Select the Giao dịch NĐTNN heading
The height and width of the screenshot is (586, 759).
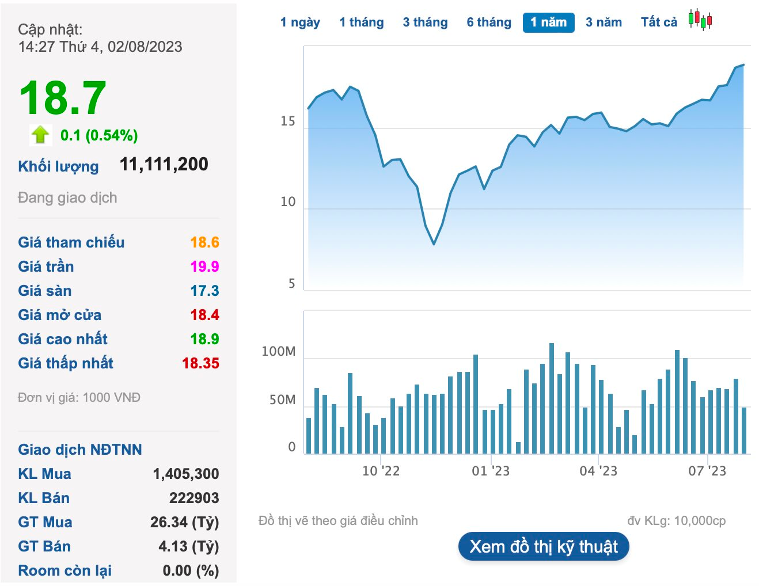(x=79, y=450)
